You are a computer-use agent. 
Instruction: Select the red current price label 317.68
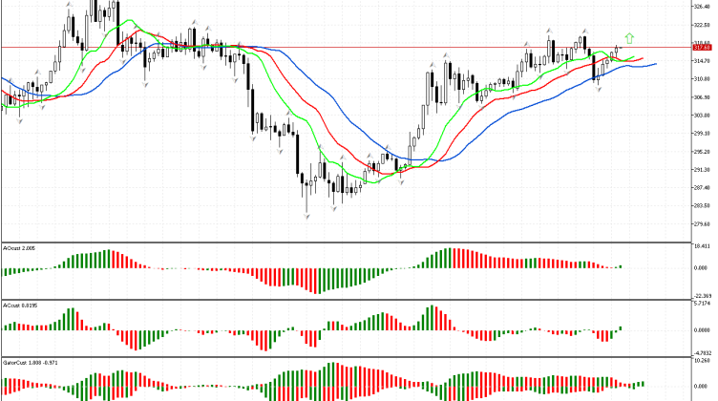[702, 47]
